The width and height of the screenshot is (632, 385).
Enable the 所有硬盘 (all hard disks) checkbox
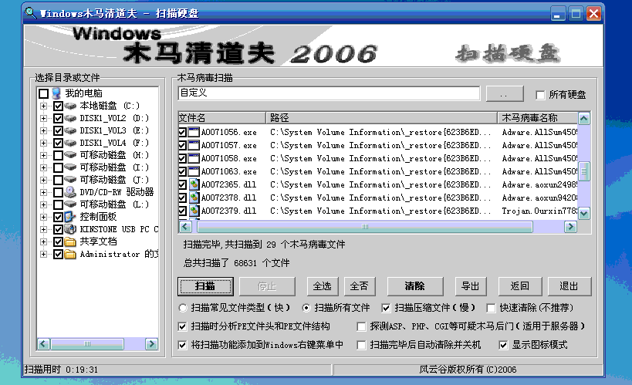tap(540, 95)
